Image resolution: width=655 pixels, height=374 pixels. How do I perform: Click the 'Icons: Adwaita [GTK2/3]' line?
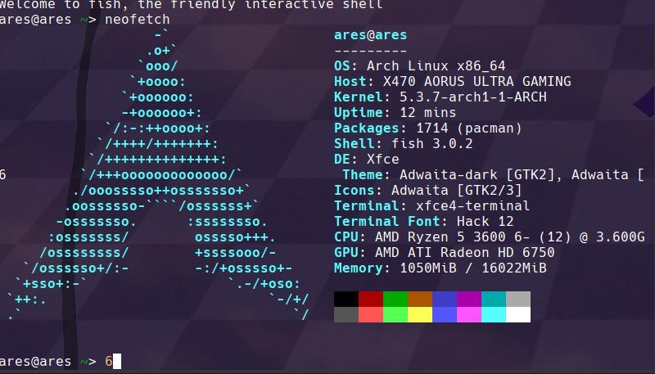coord(428,191)
